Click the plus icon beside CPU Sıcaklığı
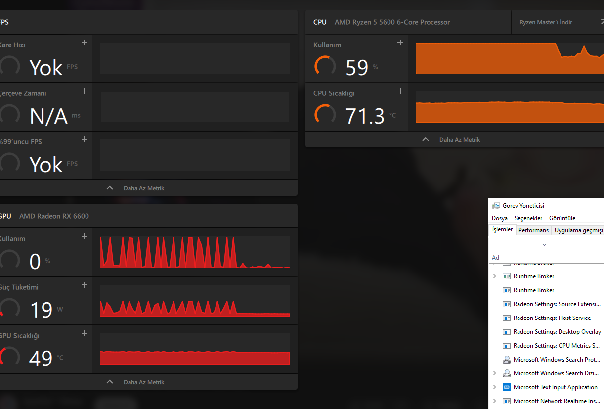Screen dimensions: 604x409 pyautogui.click(x=400, y=91)
